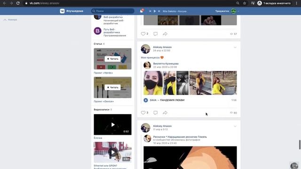The image size is (301, 169).
Task: Open the Chrome three-dot menu
Action: click(297, 3)
